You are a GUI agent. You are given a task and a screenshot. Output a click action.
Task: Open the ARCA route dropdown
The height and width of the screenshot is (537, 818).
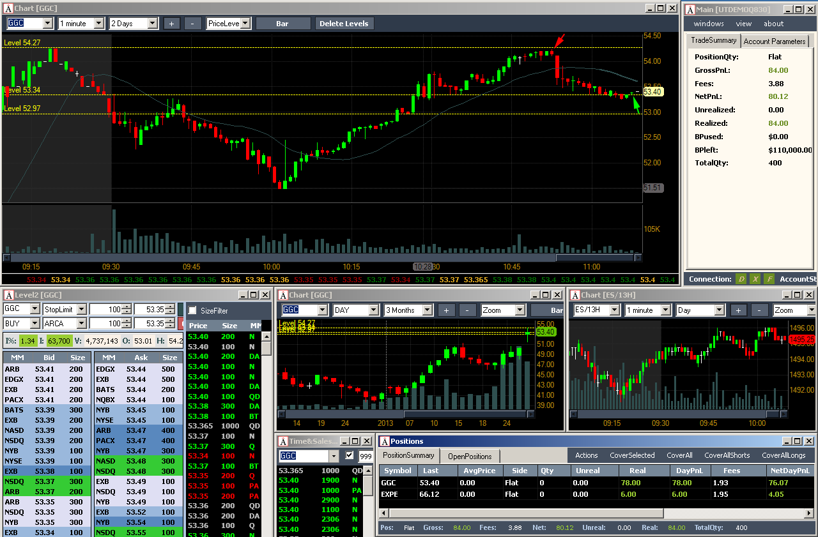click(x=81, y=324)
